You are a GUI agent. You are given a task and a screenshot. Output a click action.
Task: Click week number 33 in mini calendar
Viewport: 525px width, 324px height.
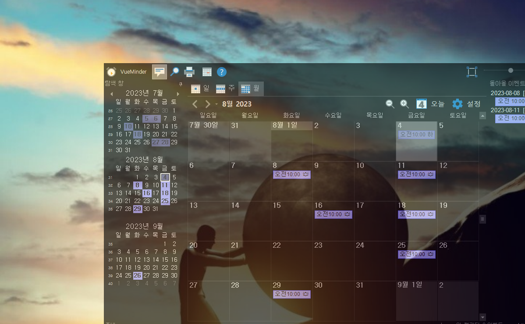[x=110, y=193]
